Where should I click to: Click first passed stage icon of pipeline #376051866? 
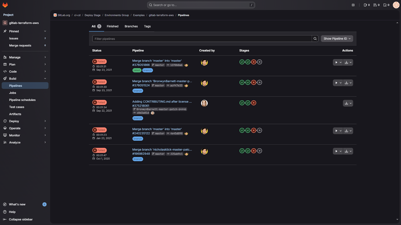point(242,62)
